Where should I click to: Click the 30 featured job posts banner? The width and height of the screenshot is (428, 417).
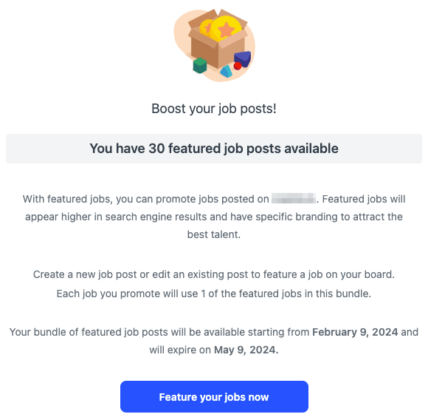214,149
